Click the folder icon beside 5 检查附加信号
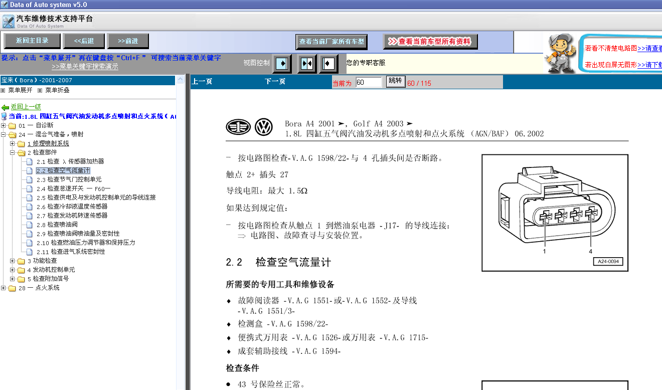 [x=21, y=279]
